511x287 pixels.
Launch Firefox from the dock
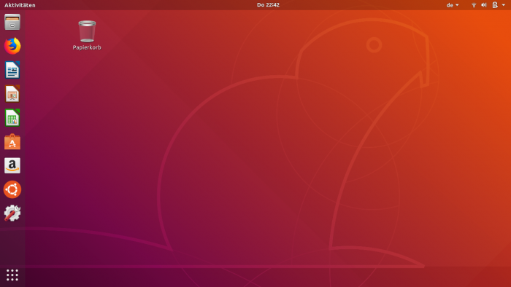pos(12,46)
